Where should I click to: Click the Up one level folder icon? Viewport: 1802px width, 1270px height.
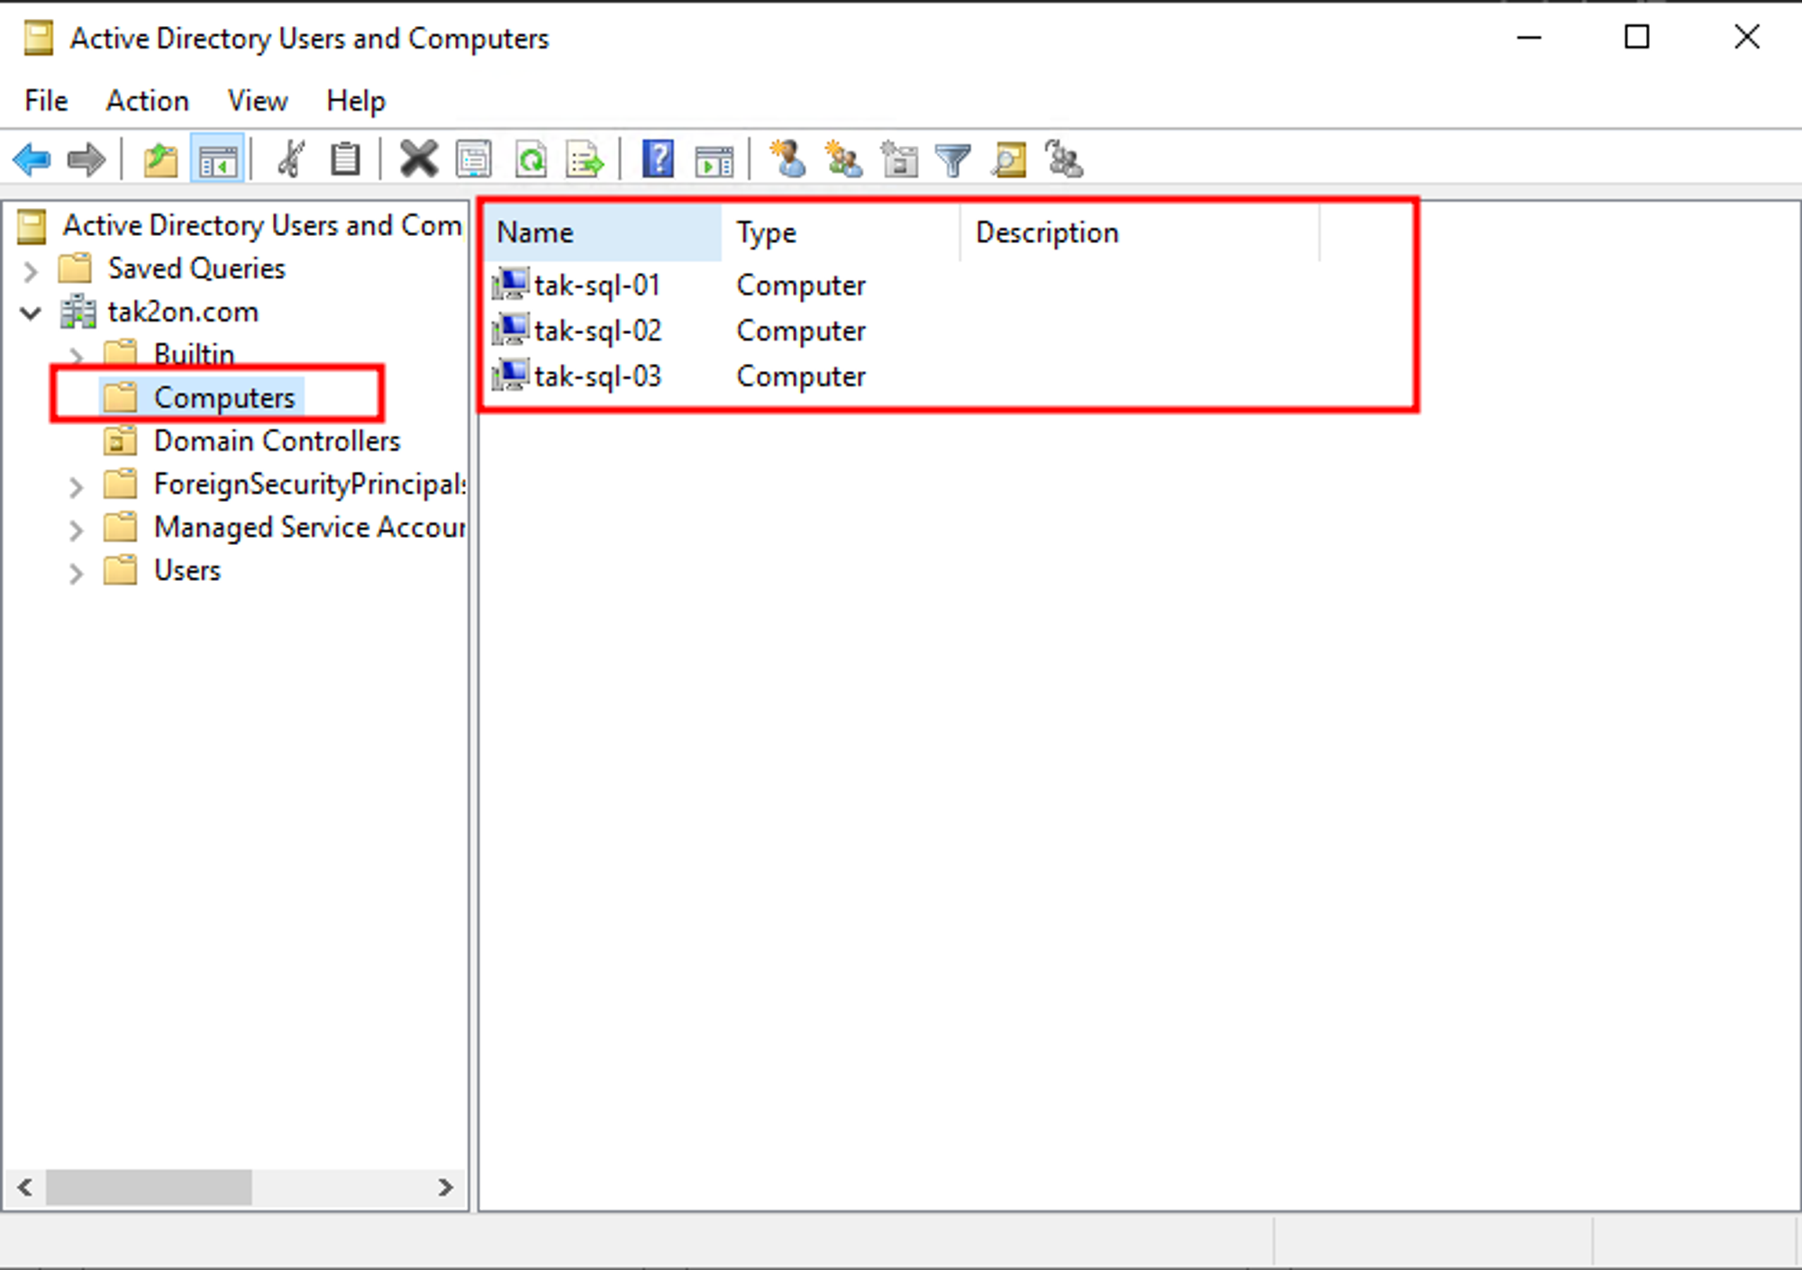coord(160,160)
